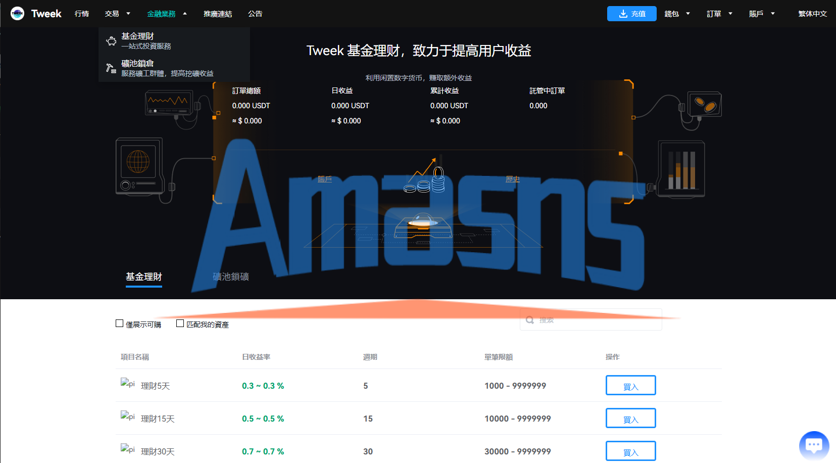Screen dimensions: 836x463
Task: Click the mining pickaxe icon beside 礦池鎖倉
Action: click(111, 68)
